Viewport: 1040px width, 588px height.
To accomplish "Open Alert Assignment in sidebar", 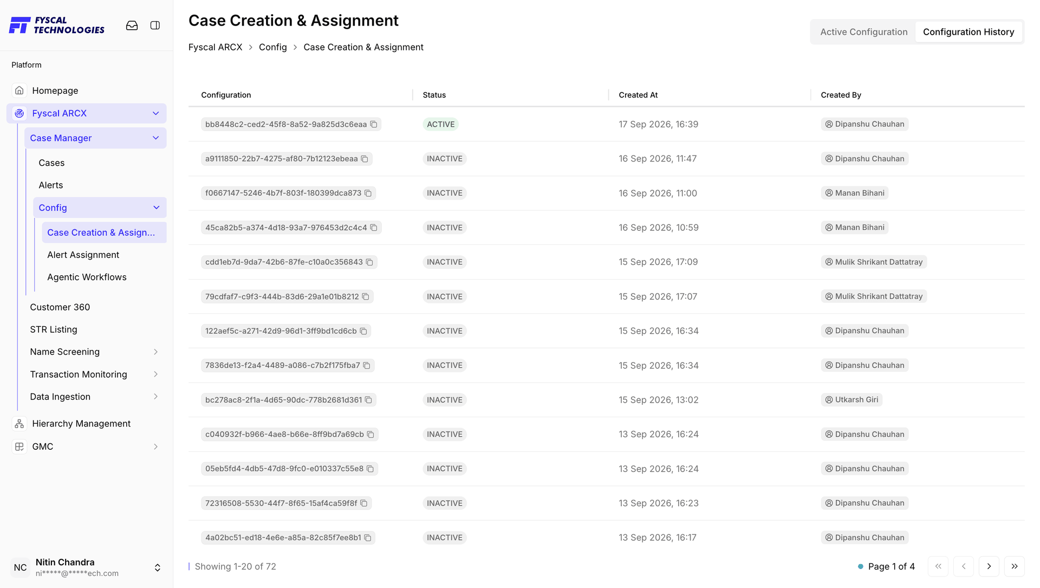I will [83, 255].
